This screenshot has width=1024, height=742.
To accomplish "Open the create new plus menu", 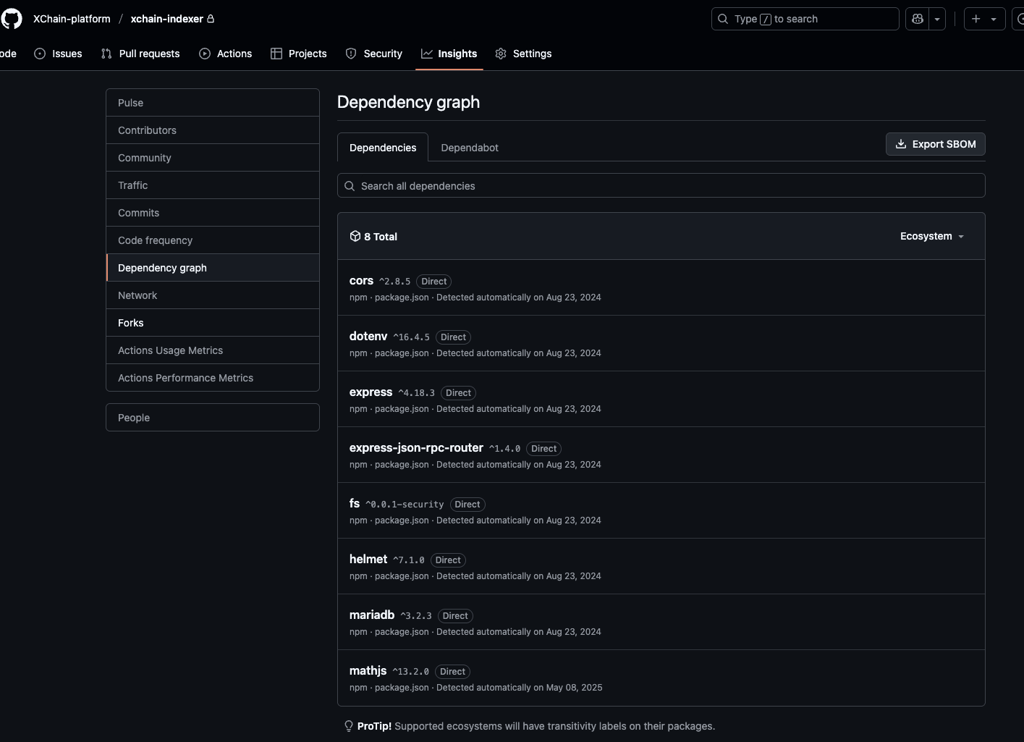I will pos(984,19).
